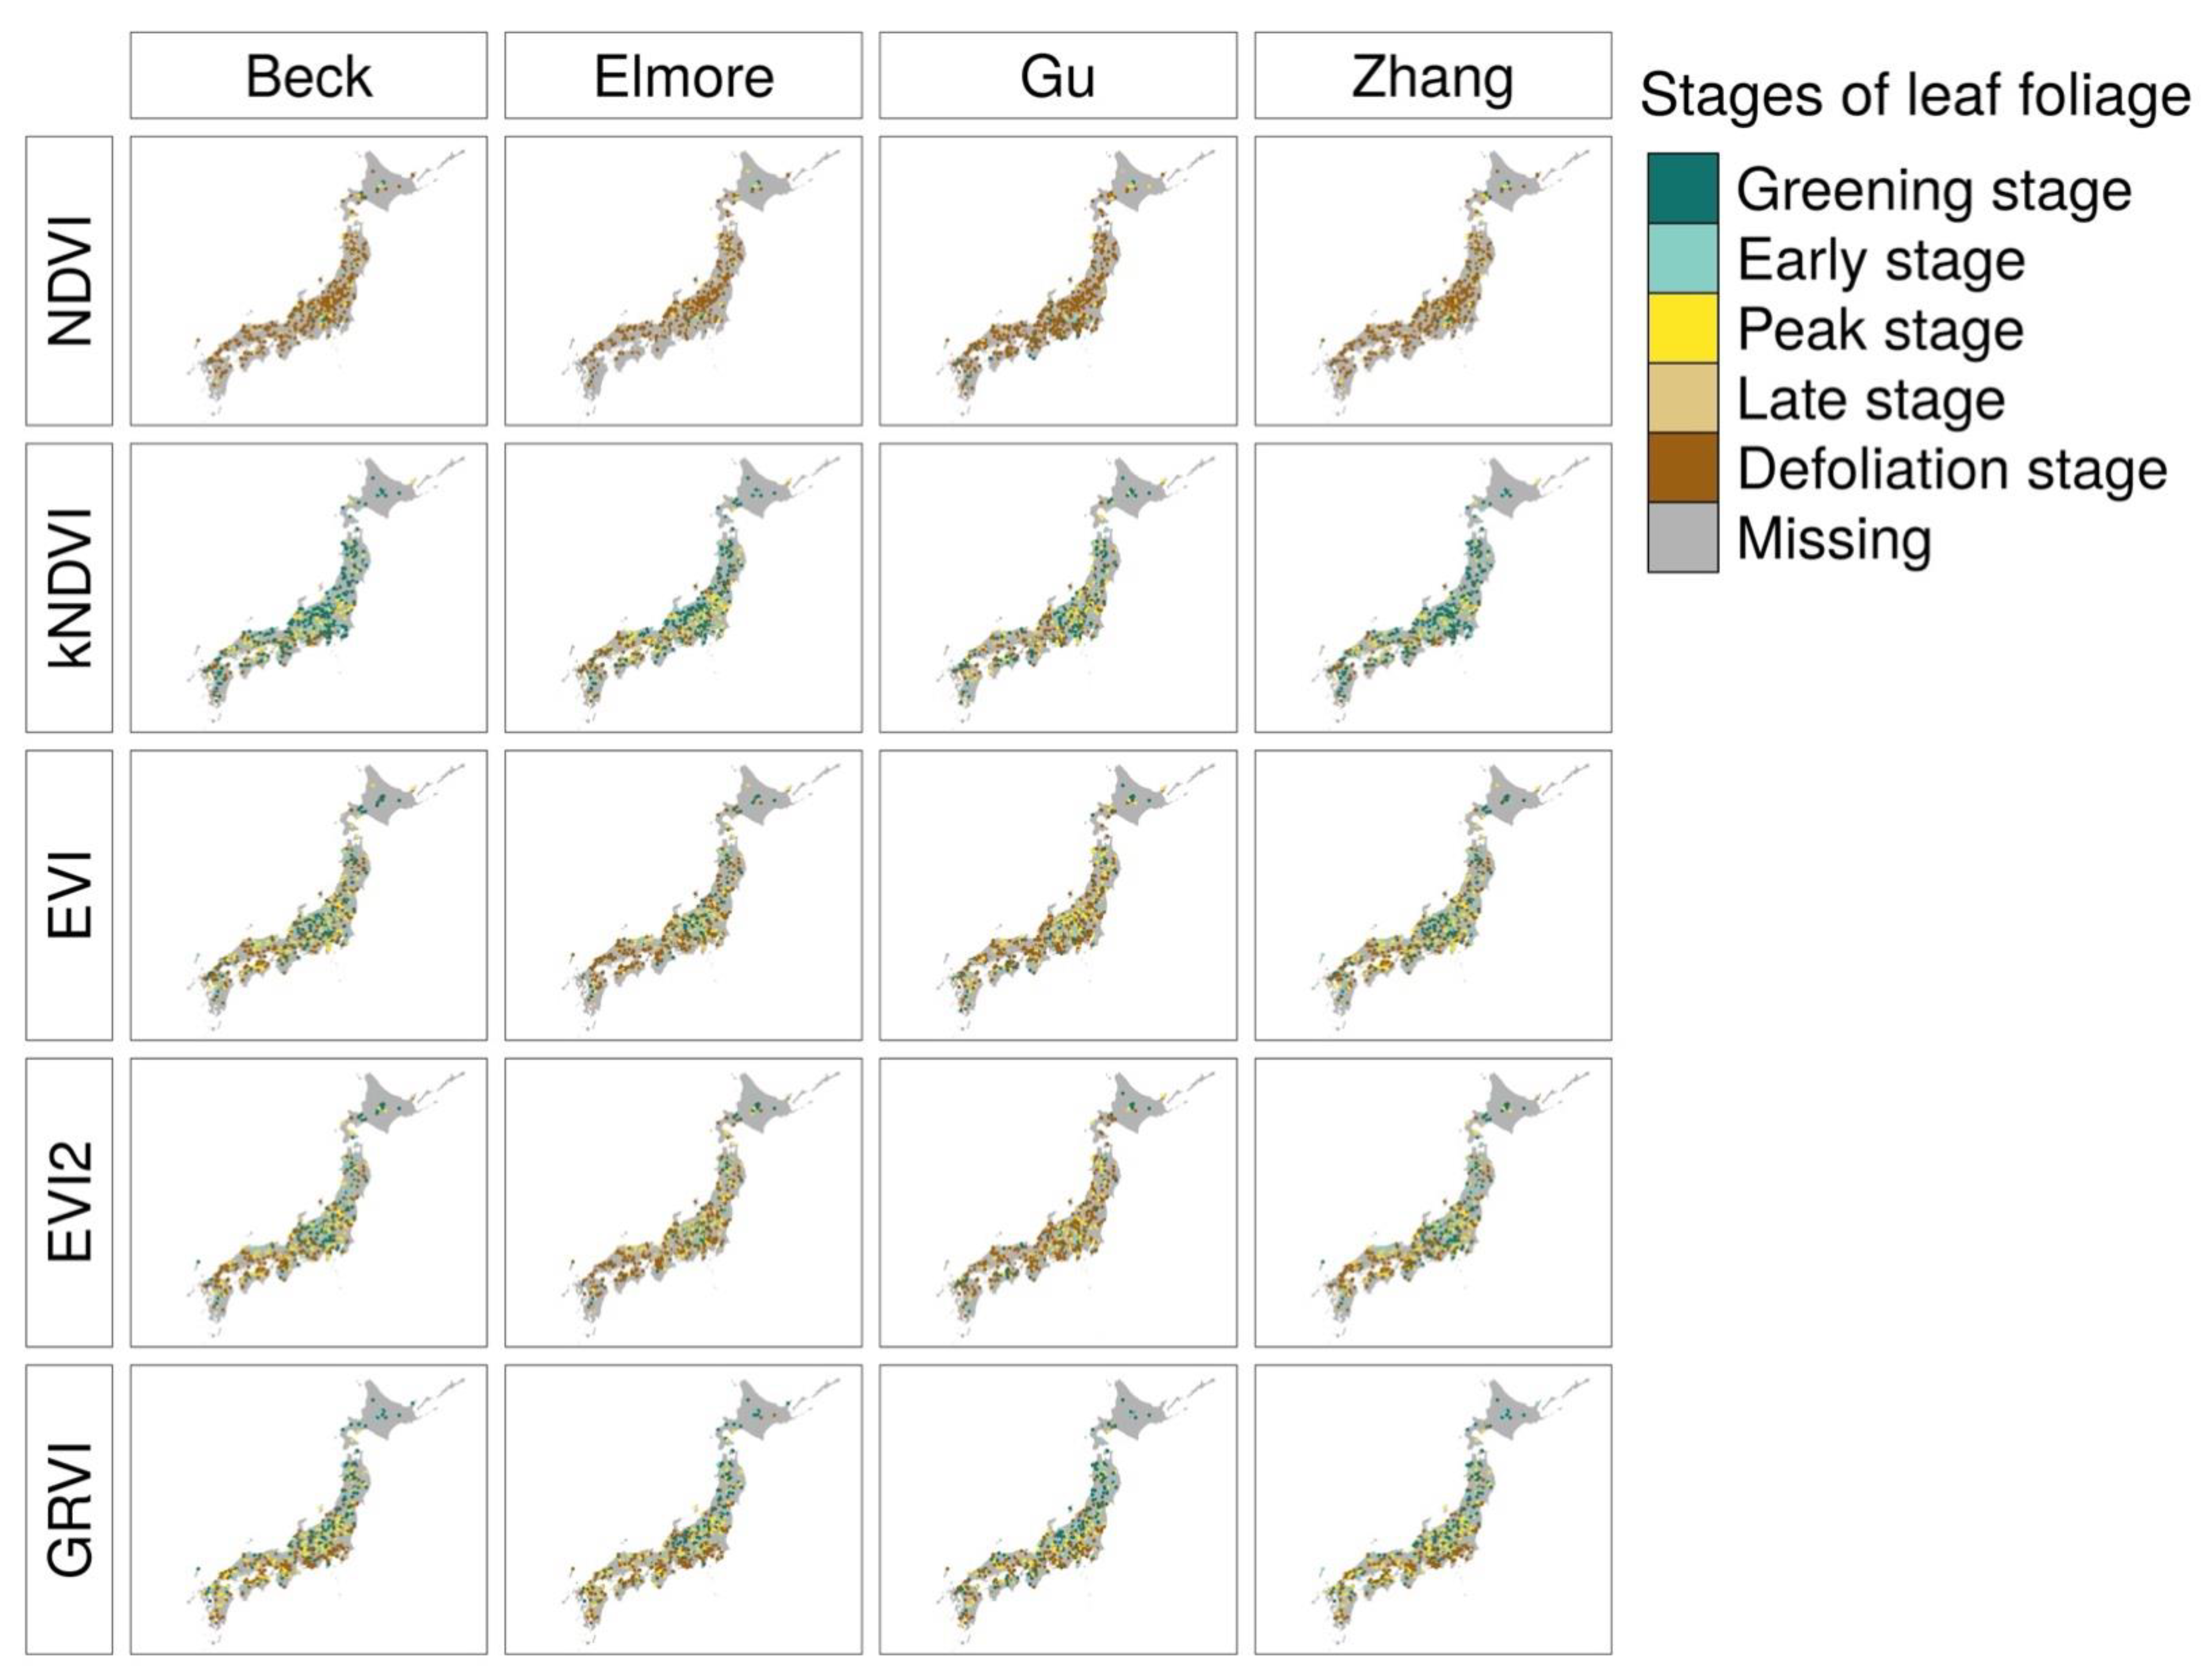Select the Zhang column header
The height and width of the screenshot is (1673, 2212).
click(1432, 76)
